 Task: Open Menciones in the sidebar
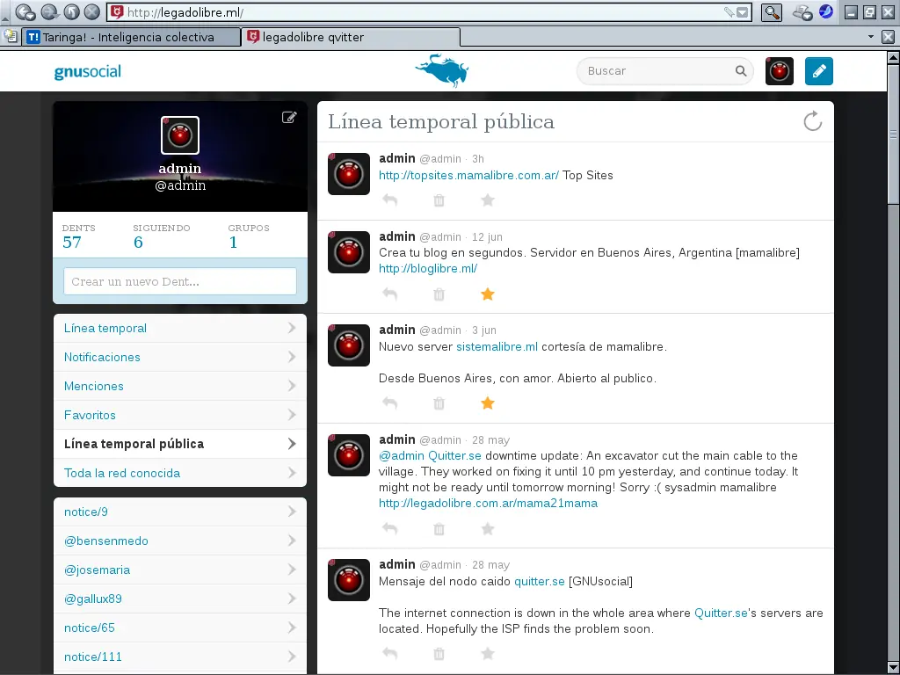point(180,387)
